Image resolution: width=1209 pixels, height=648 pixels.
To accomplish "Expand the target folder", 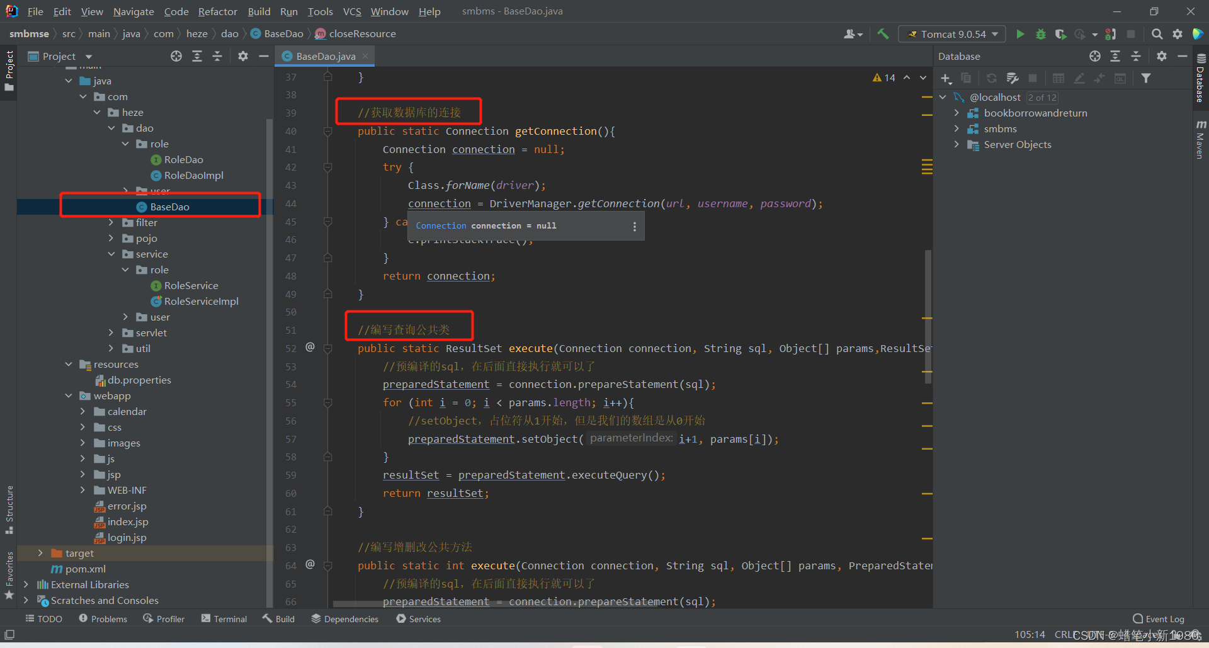I will [40, 553].
